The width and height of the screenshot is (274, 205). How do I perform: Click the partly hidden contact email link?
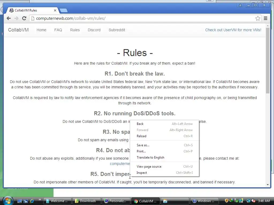[120, 164]
